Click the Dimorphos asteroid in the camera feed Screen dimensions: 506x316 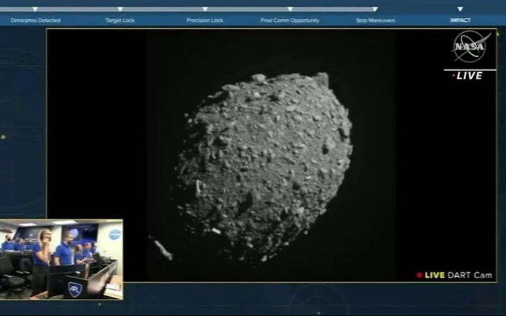265,161
